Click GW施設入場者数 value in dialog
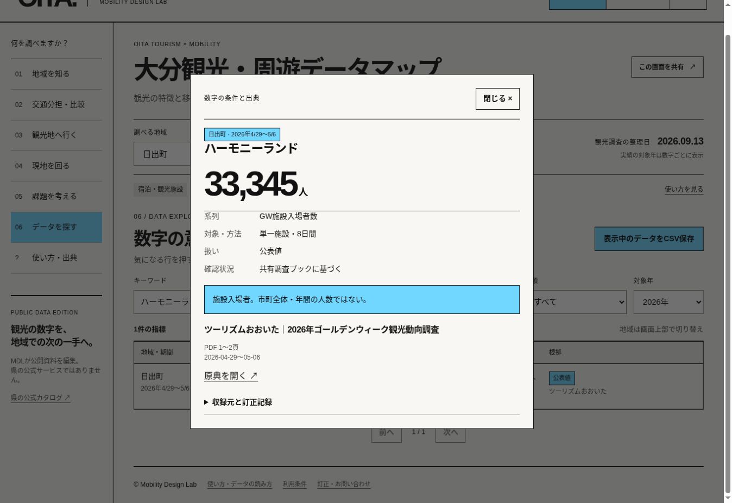 [x=288, y=216]
